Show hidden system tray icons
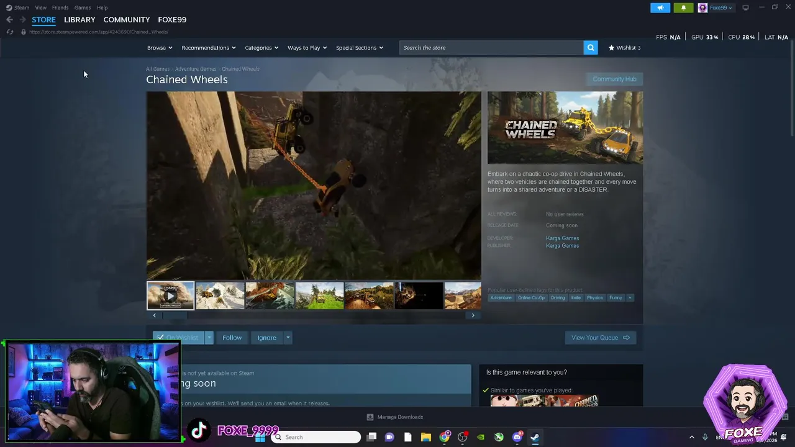This screenshot has width=795, height=447. (691, 437)
